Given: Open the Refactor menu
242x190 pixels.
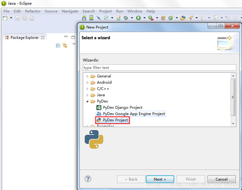Looking at the screenshot, I should (33, 11).
